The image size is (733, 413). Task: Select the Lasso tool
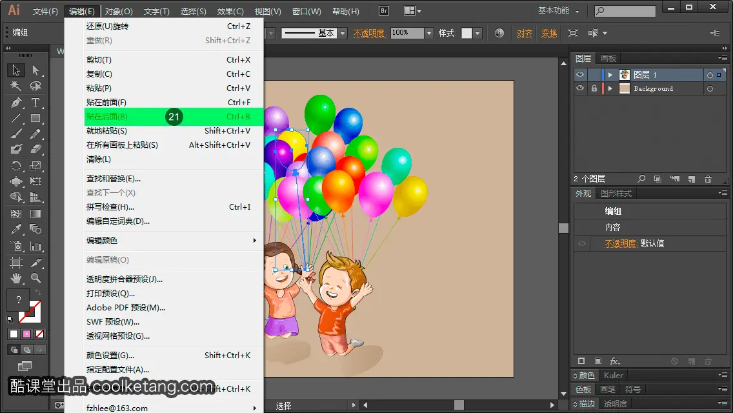pyautogui.click(x=35, y=86)
